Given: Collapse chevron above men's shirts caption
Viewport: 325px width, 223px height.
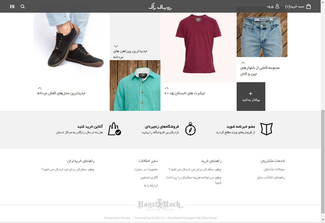Looking at the screenshot, I should pos(116,46).
